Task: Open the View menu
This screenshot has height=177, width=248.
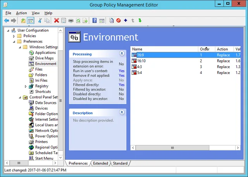Action: point(36,13)
